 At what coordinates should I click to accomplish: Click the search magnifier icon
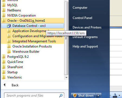(x=61, y=96)
